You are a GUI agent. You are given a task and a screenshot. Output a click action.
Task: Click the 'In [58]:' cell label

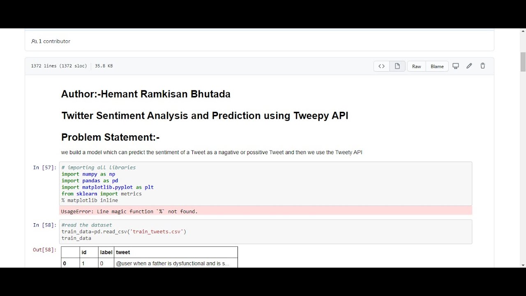[x=44, y=225]
